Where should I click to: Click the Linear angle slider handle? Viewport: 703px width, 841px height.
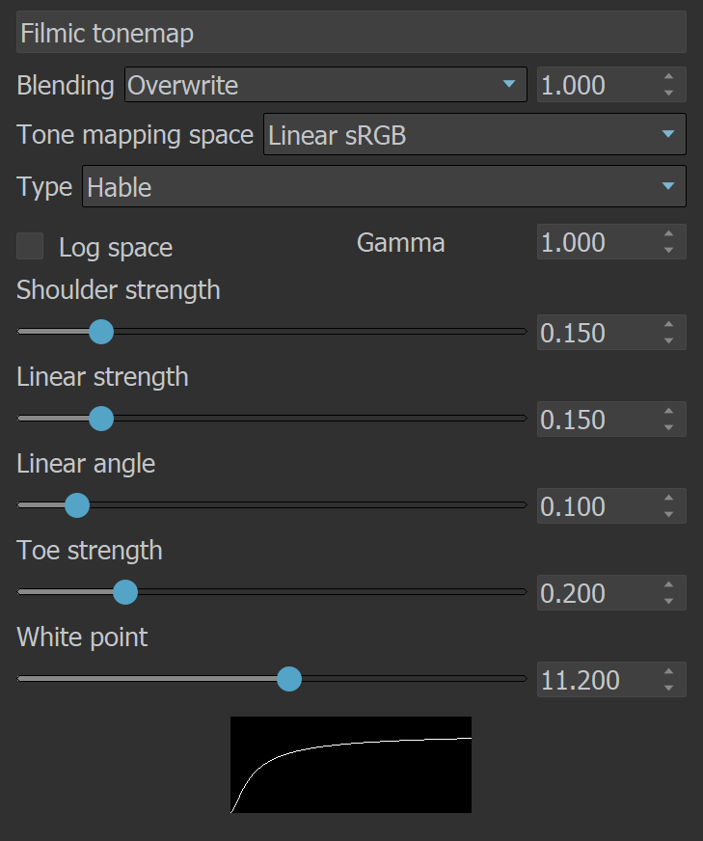click(77, 505)
